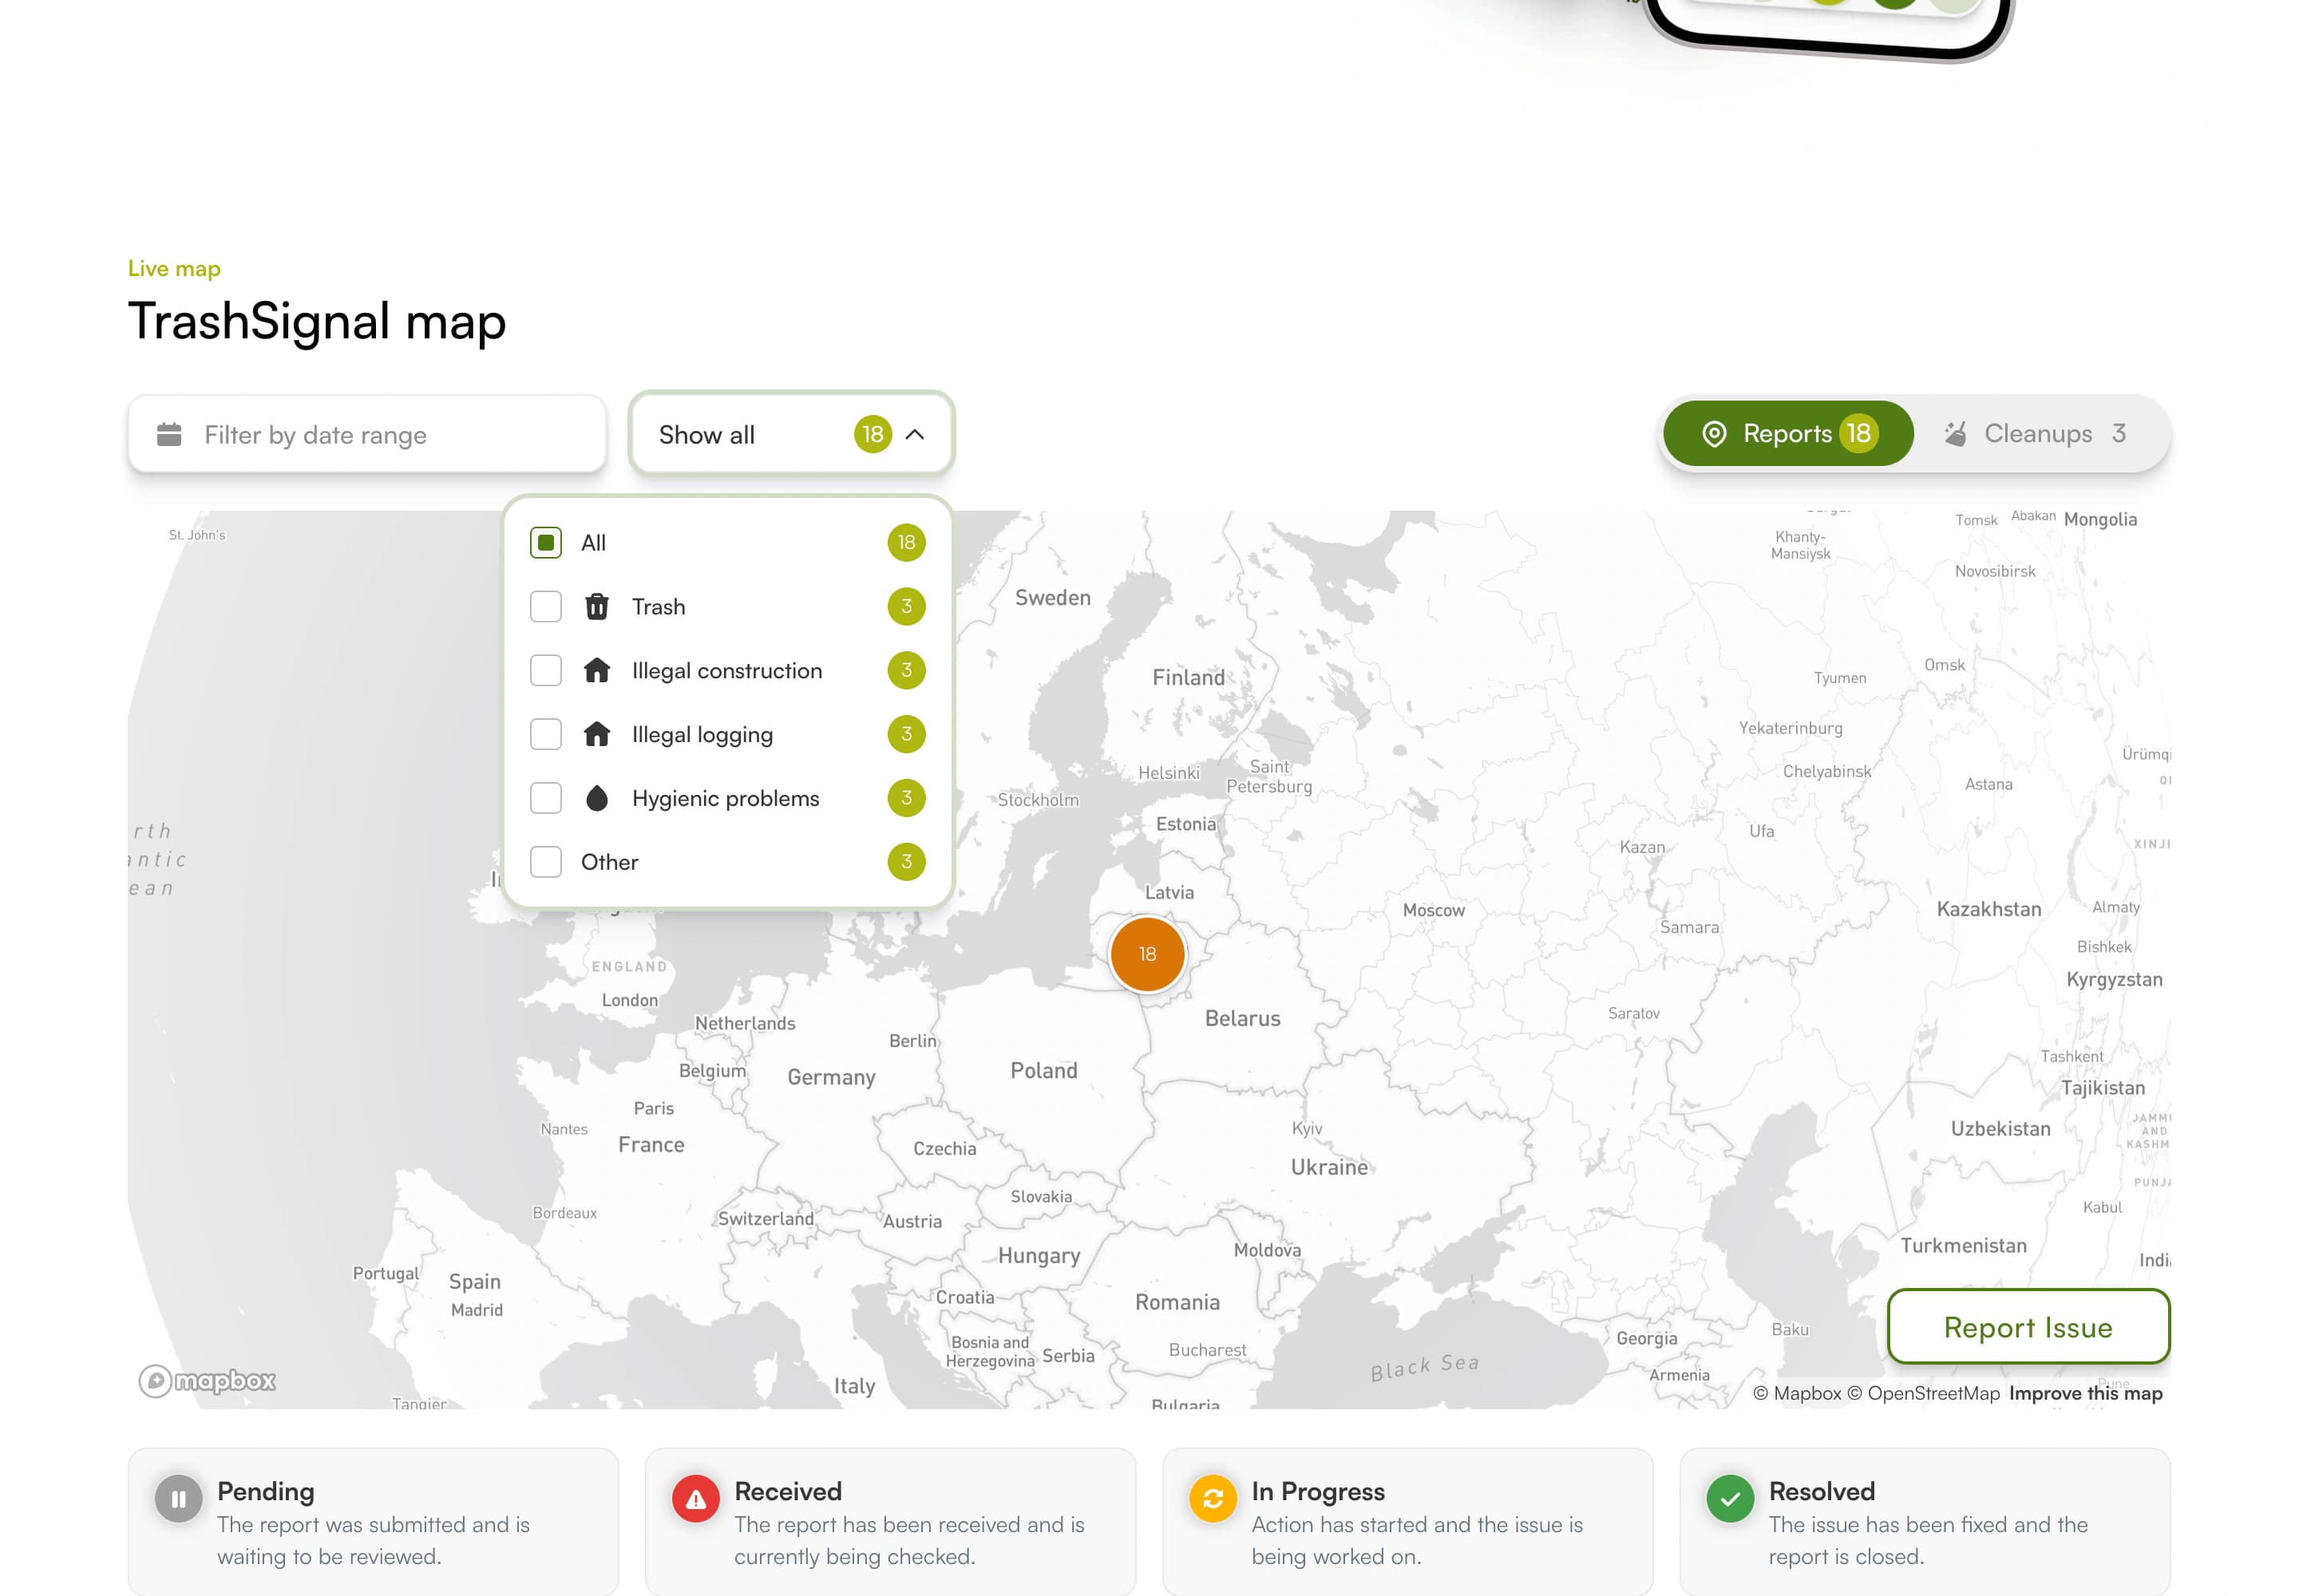Check the Trash category checkbox
This screenshot has height=1596, width=2299.
point(545,606)
